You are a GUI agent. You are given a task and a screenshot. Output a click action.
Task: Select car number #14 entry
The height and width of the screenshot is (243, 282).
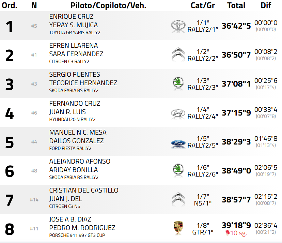coord(34,200)
